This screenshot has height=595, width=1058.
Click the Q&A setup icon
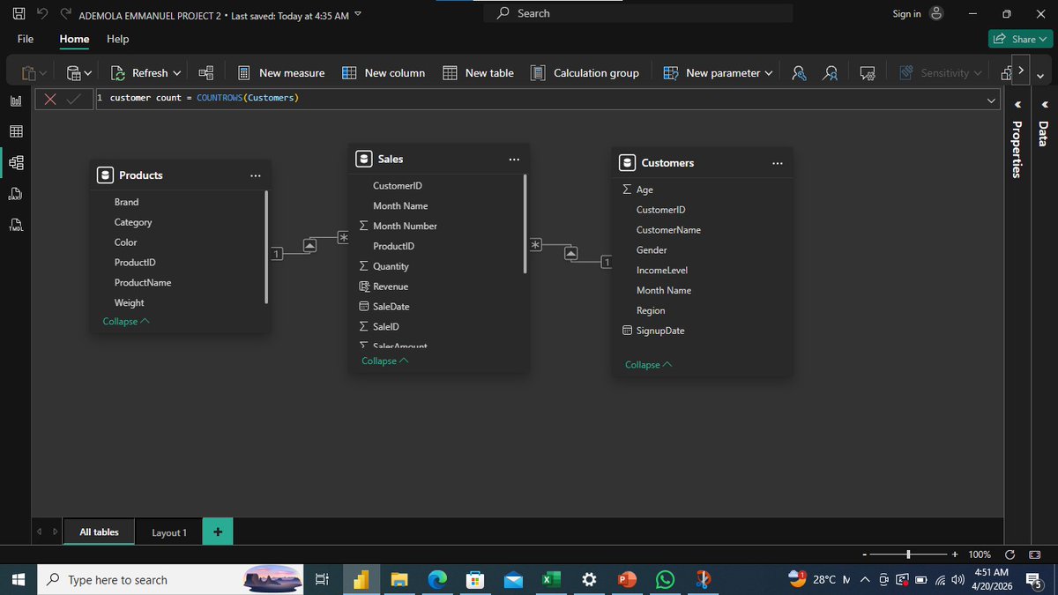(868, 73)
